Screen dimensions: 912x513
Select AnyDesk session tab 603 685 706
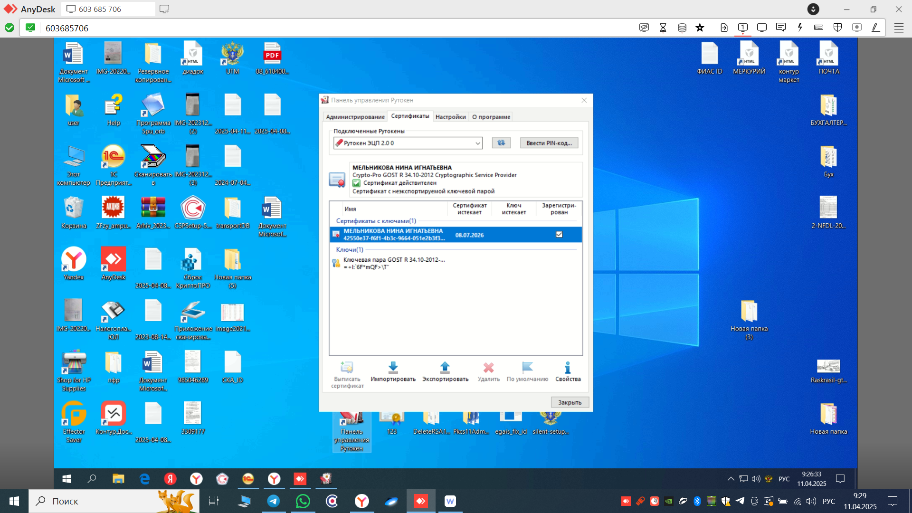pos(108,9)
